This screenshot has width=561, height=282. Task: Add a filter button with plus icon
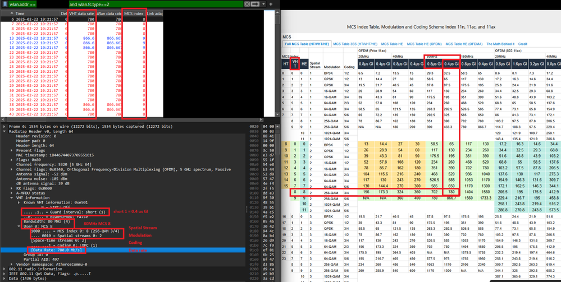click(x=271, y=4)
